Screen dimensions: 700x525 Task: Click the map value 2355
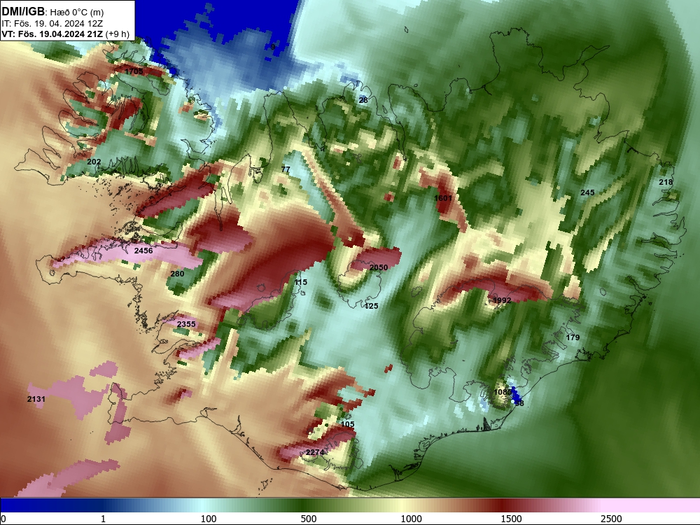pos(186,324)
